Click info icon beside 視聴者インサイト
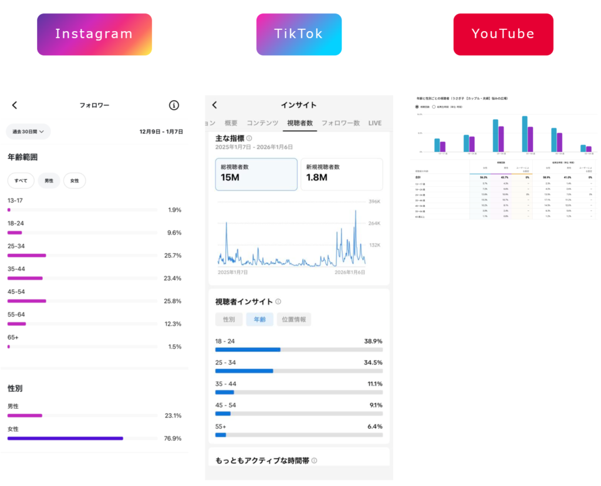Viewport: 601px width, 486px height. click(x=278, y=302)
